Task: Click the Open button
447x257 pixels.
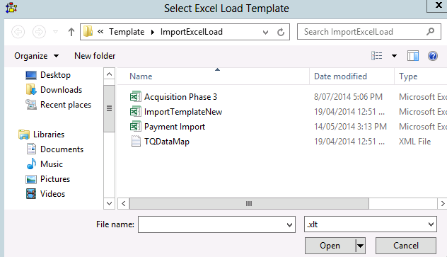Action: (x=330, y=246)
